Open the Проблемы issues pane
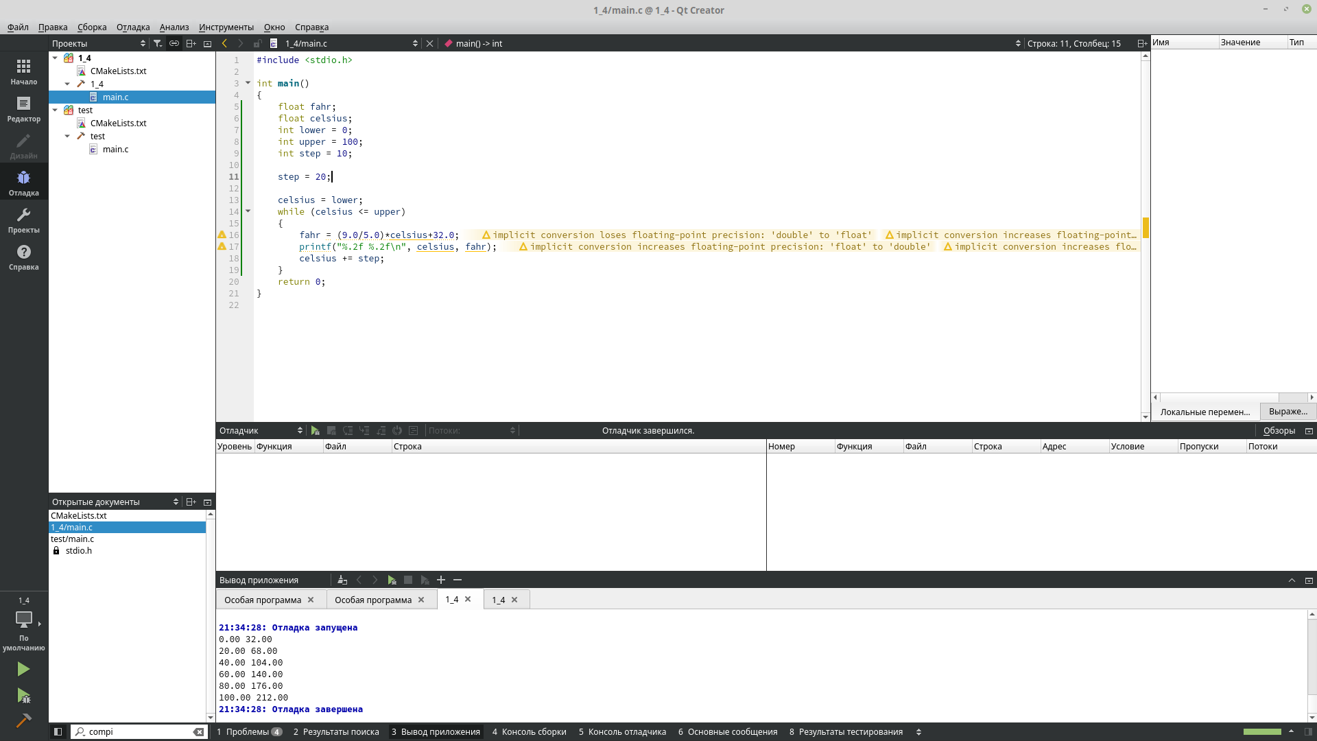 click(249, 731)
